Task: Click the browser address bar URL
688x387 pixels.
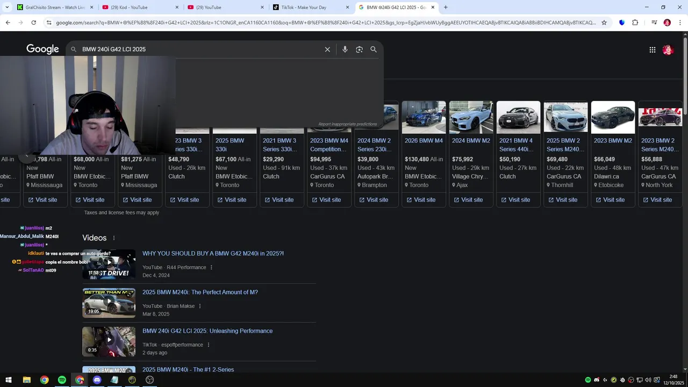Action: pyautogui.click(x=325, y=23)
